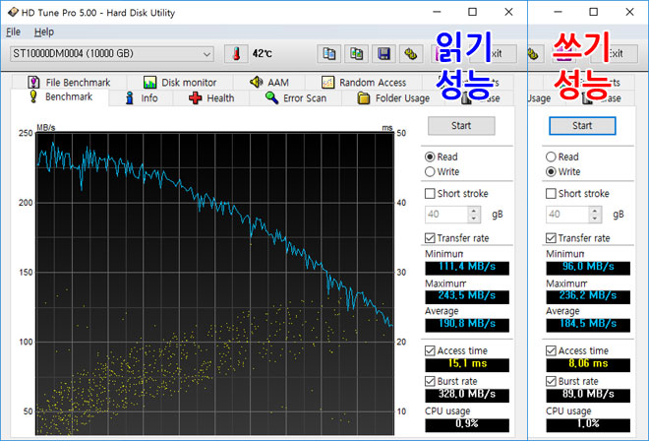The width and height of the screenshot is (649, 441).
Task: Click the minimum value 96.0 MB/s
Action: [x=588, y=268]
